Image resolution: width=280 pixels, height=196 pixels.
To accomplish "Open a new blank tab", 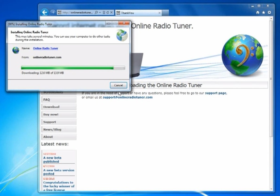I will (165, 13).
